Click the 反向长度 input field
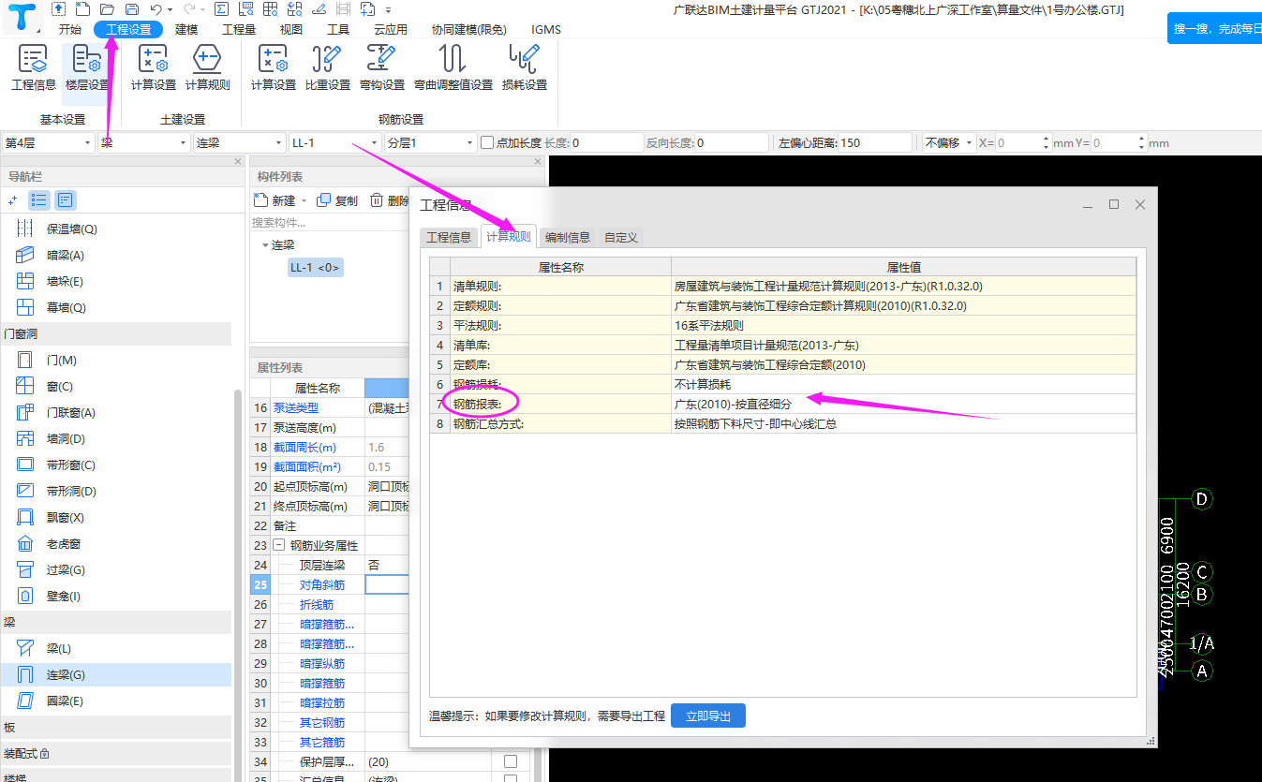This screenshot has height=782, width=1262. click(x=732, y=142)
